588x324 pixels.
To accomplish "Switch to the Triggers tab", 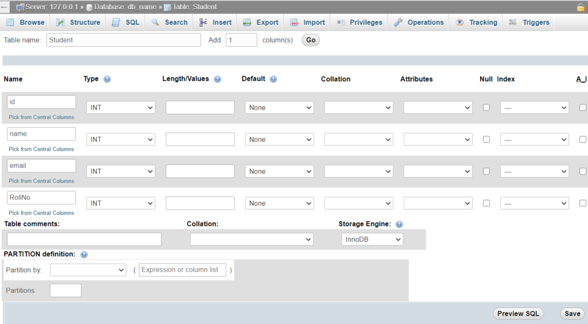I will 529,22.
